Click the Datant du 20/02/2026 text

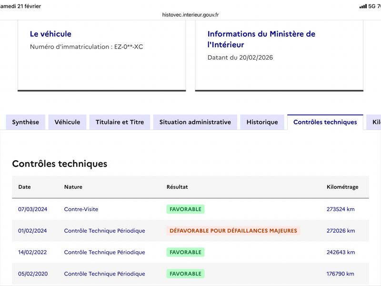pyautogui.click(x=240, y=58)
